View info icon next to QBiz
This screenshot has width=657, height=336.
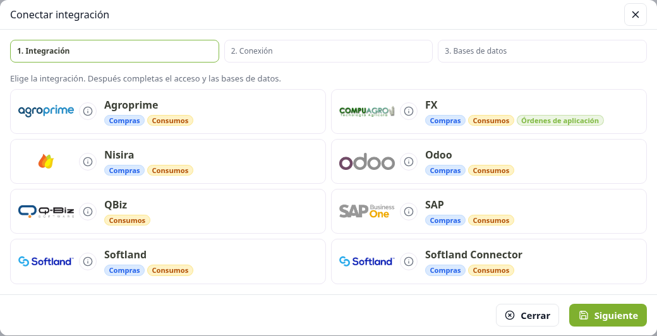pos(88,211)
